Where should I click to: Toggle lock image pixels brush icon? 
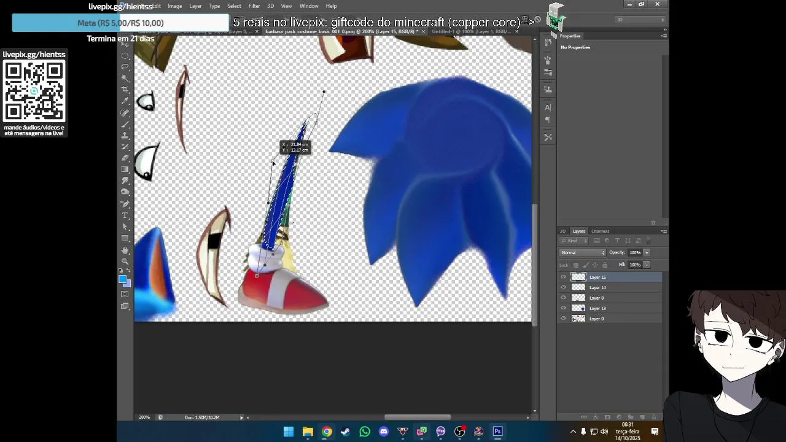[x=586, y=265]
